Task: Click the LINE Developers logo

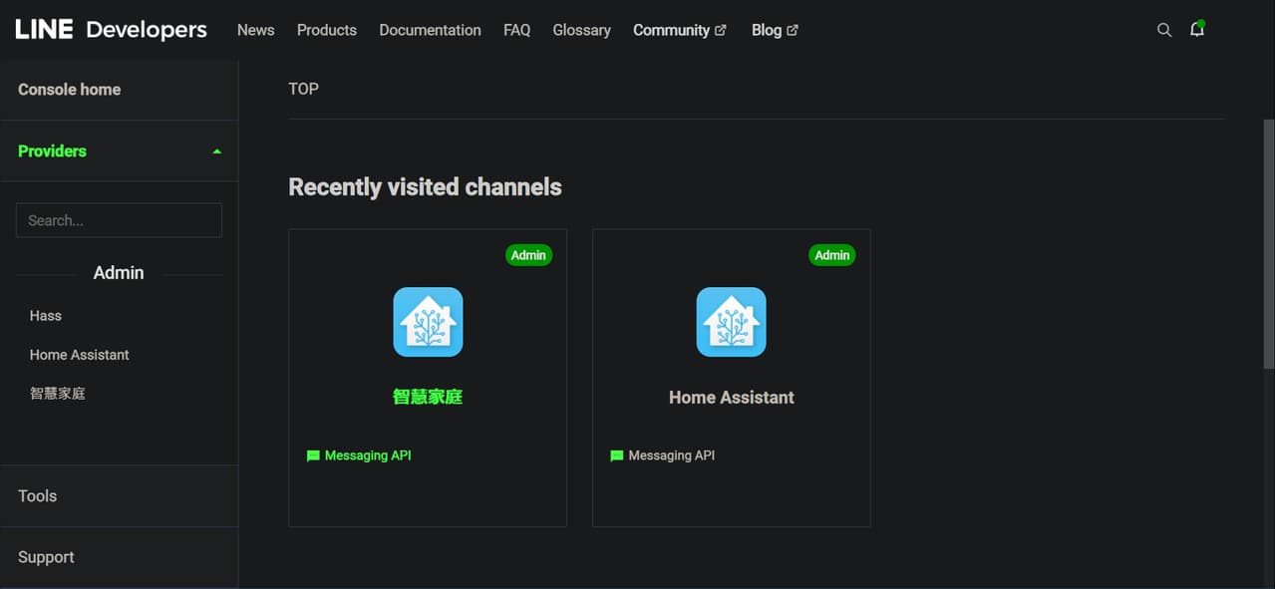Action: [111, 30]
